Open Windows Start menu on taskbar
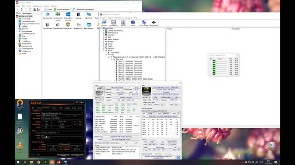This screenshot has width=295, height=165. (x=18, y=162)
